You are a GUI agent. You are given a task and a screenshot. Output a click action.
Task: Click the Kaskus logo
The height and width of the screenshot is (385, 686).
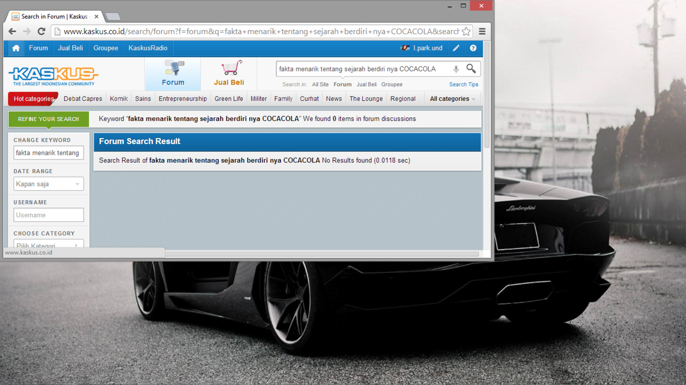53,76
